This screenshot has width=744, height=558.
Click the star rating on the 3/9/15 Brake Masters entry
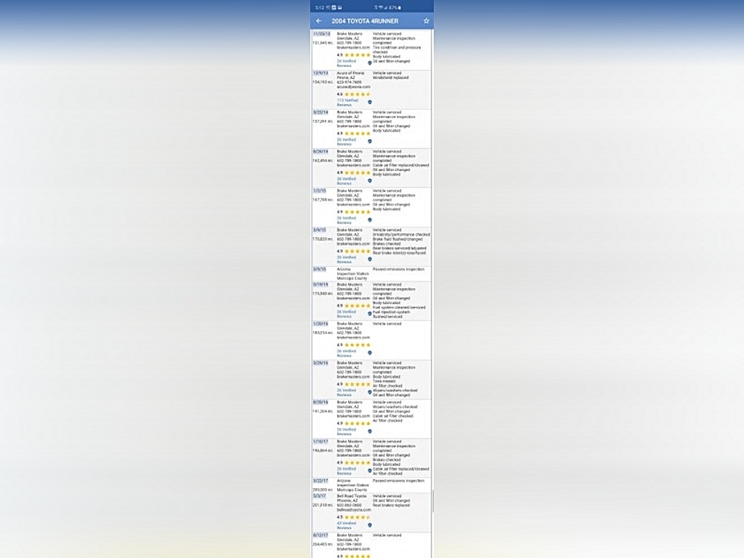point(357,251)
